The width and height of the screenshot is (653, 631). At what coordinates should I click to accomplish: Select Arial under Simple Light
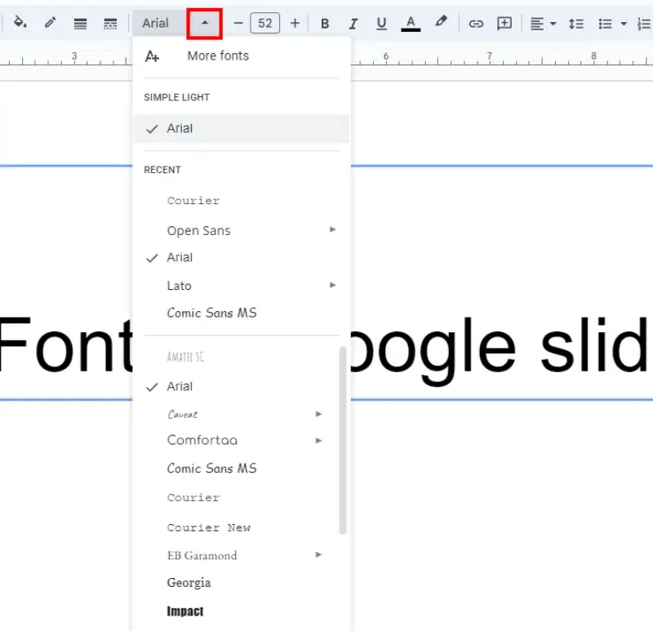[242, 129]
